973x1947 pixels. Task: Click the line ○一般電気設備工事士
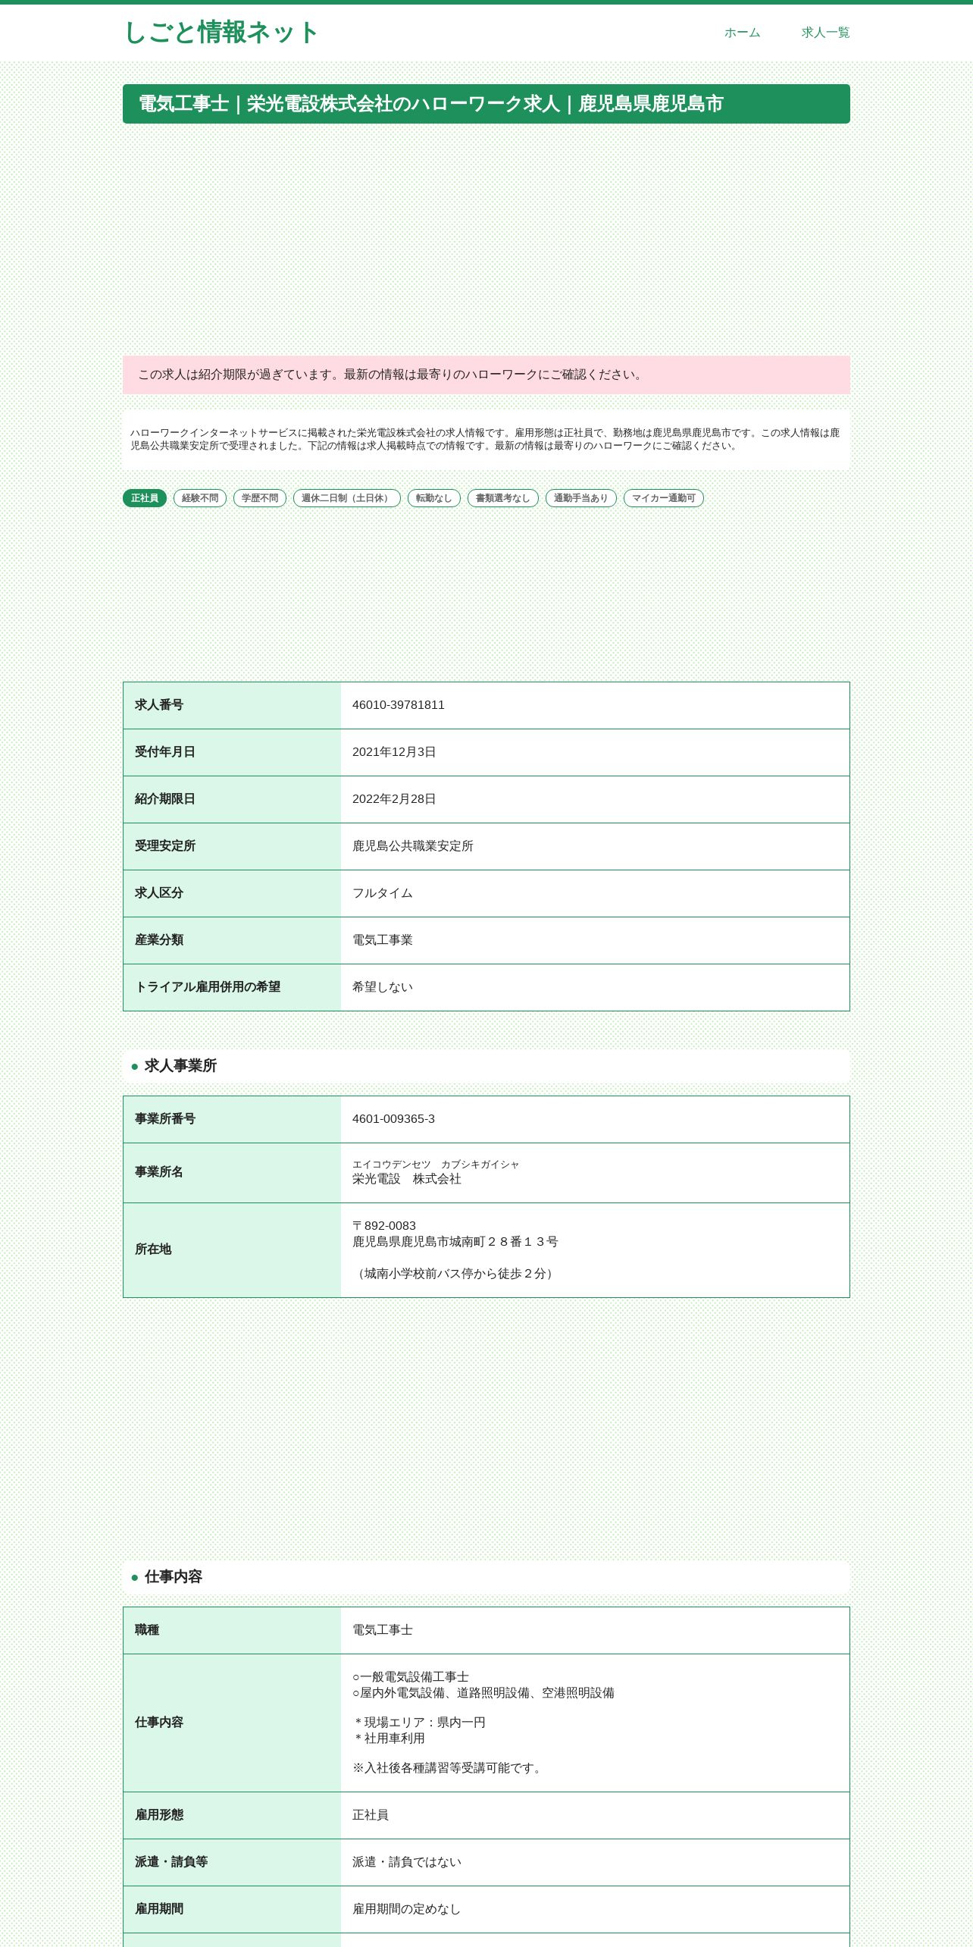(411, 1677)
